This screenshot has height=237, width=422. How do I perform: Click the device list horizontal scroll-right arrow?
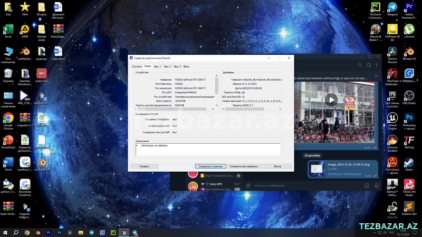coord(213,109)
